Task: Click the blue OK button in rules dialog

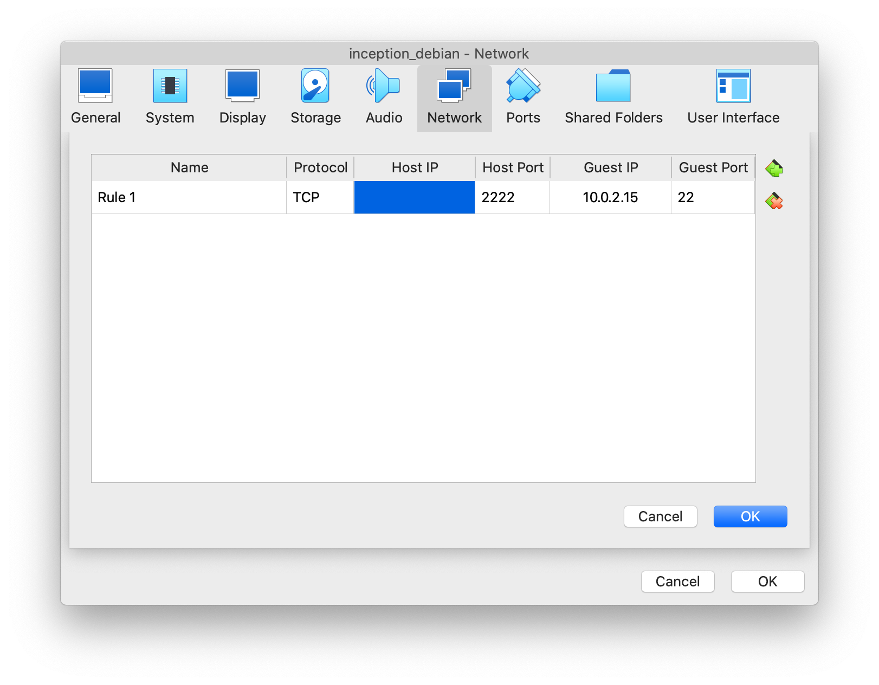Action: (x=750, y=516)
